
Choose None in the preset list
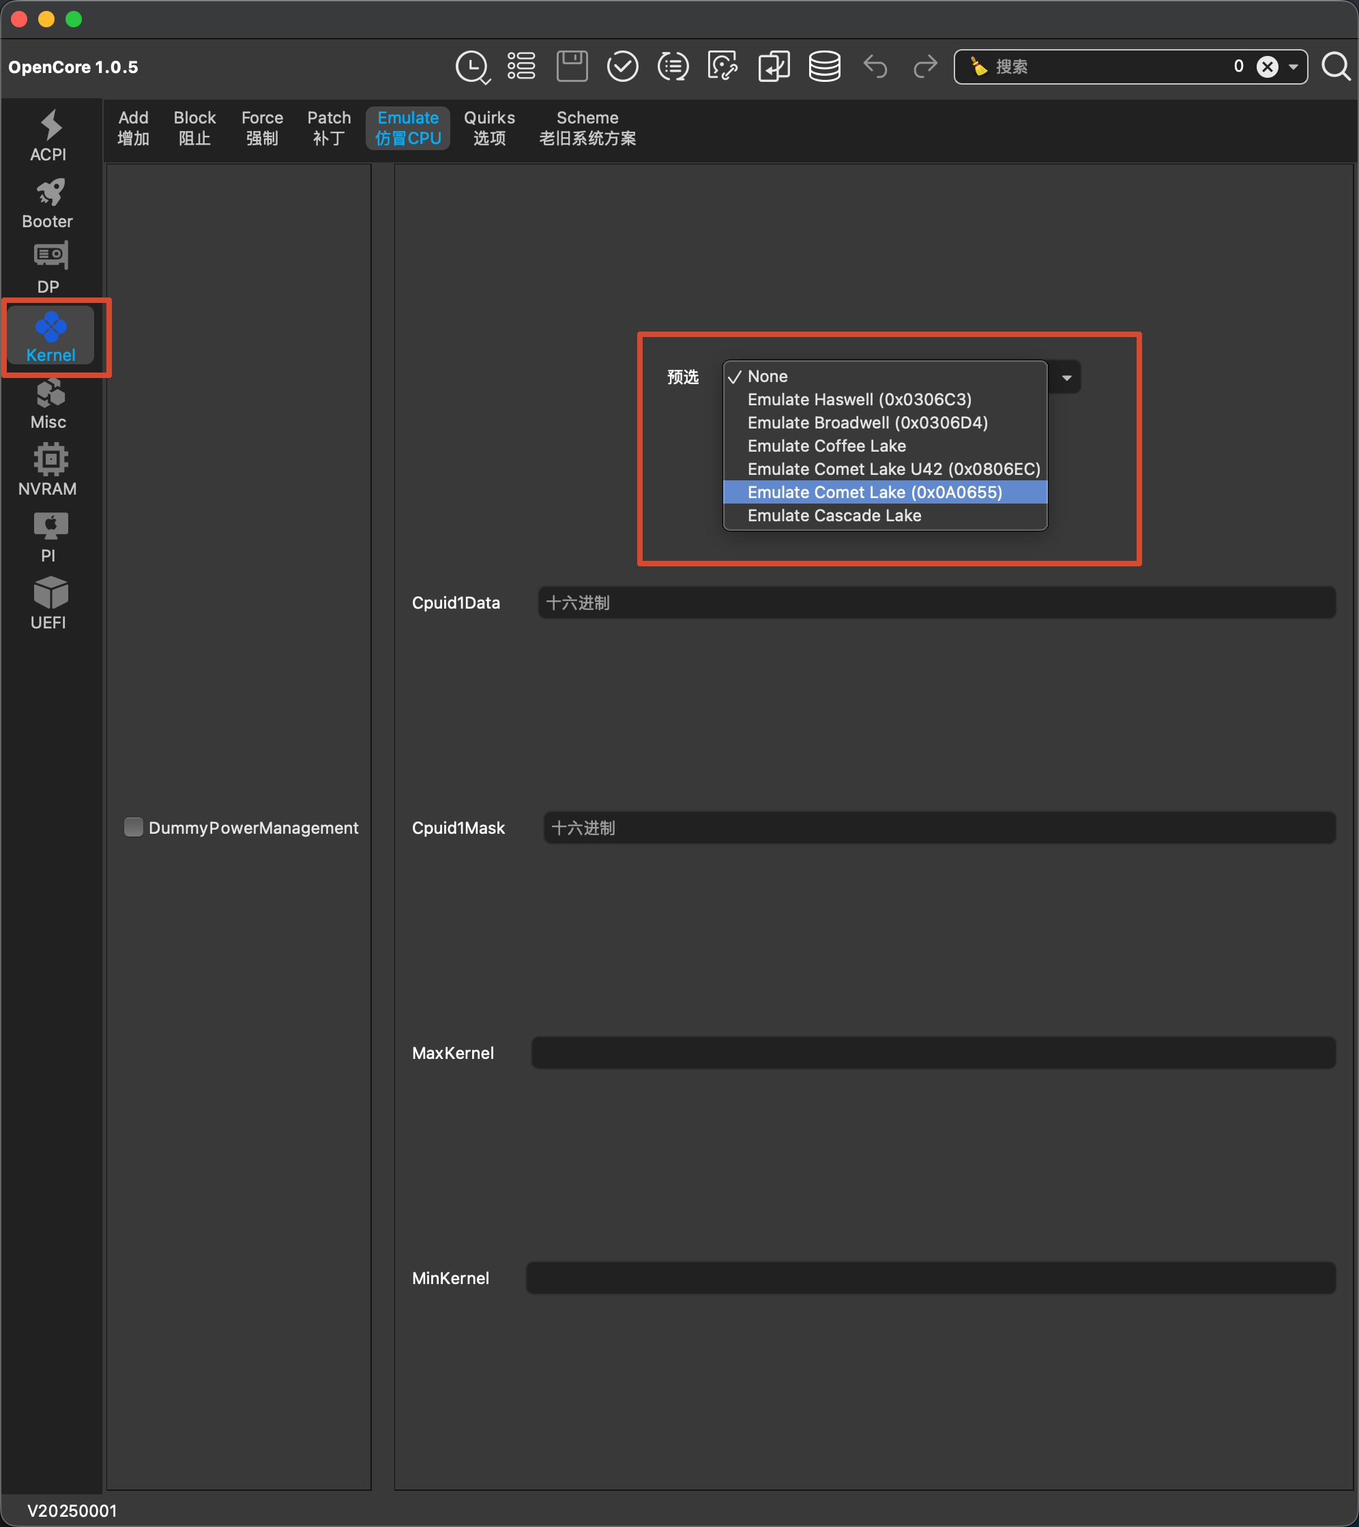[x=886, y=377]
